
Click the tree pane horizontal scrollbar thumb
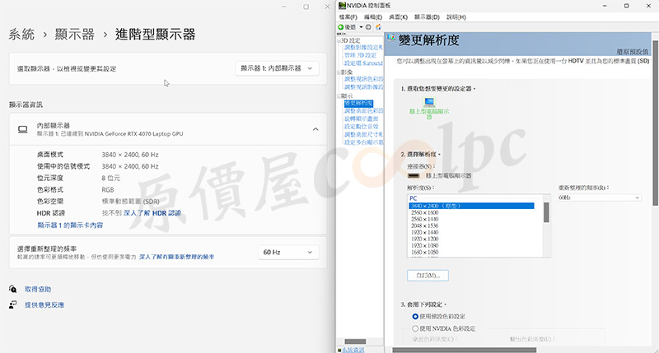(x=355, y=341)
